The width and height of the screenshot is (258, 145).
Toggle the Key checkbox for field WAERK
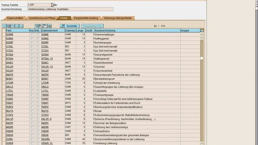click(x=32, y=127)
